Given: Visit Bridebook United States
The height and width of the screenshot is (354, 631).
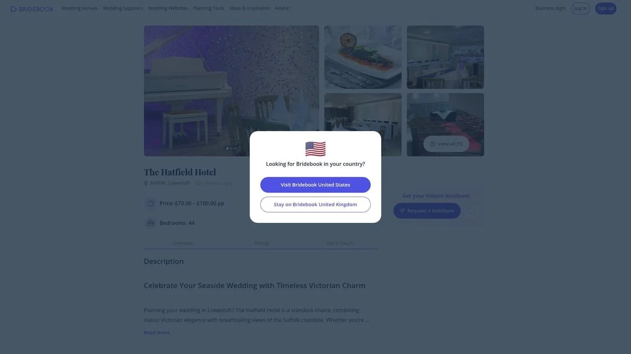Looking at the screenshot, I should pos(315,185).
